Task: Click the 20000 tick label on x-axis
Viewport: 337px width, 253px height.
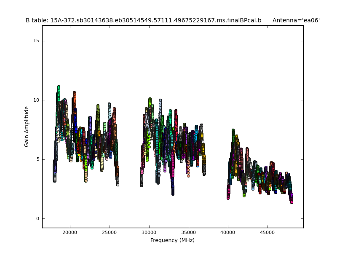Action: [x=70, y=232]
